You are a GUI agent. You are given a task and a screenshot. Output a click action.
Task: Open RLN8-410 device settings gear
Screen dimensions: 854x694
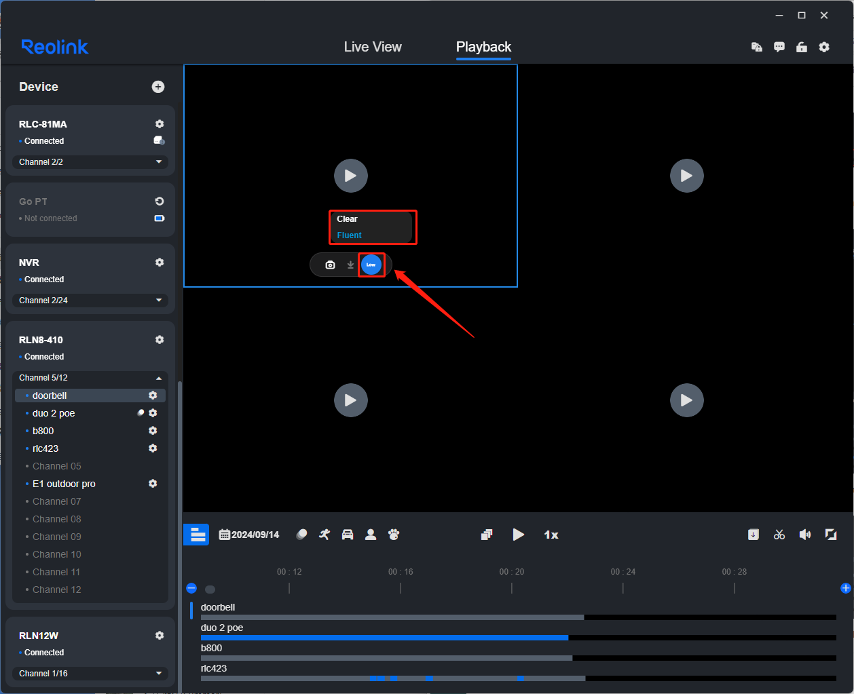(160, 340)
